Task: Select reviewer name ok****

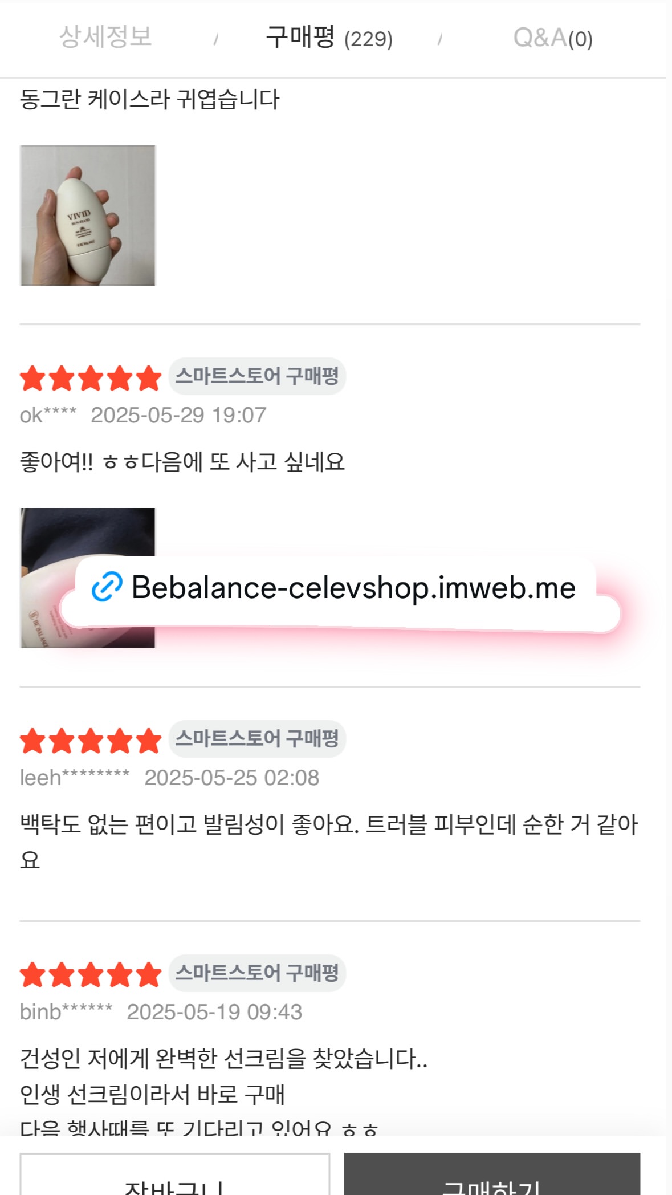Action: click(48, 415)
